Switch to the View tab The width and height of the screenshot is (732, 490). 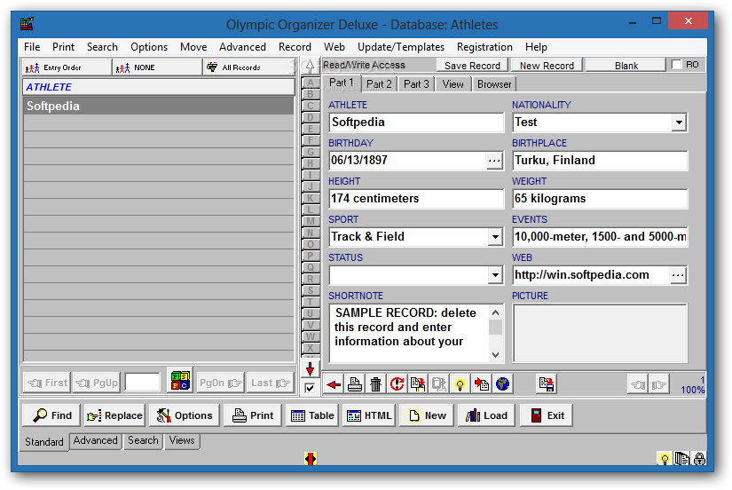click(453, 84)
